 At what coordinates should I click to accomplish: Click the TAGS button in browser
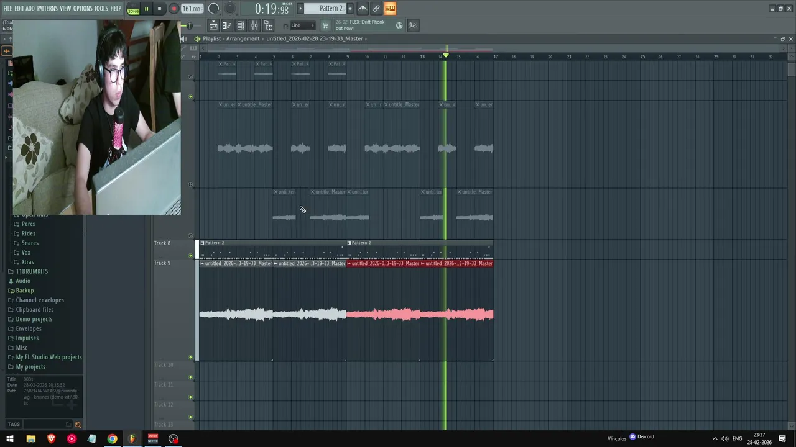(14, 425)
